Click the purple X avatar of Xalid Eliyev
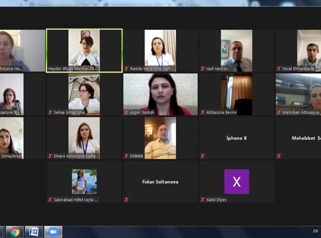This screenshot has height=238, width=321. click(x=237, y=182)
